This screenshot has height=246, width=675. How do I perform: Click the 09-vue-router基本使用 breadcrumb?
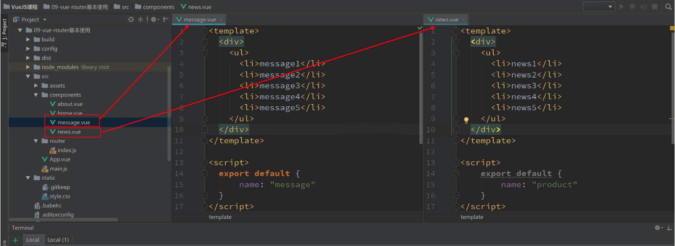pos(75,7)
